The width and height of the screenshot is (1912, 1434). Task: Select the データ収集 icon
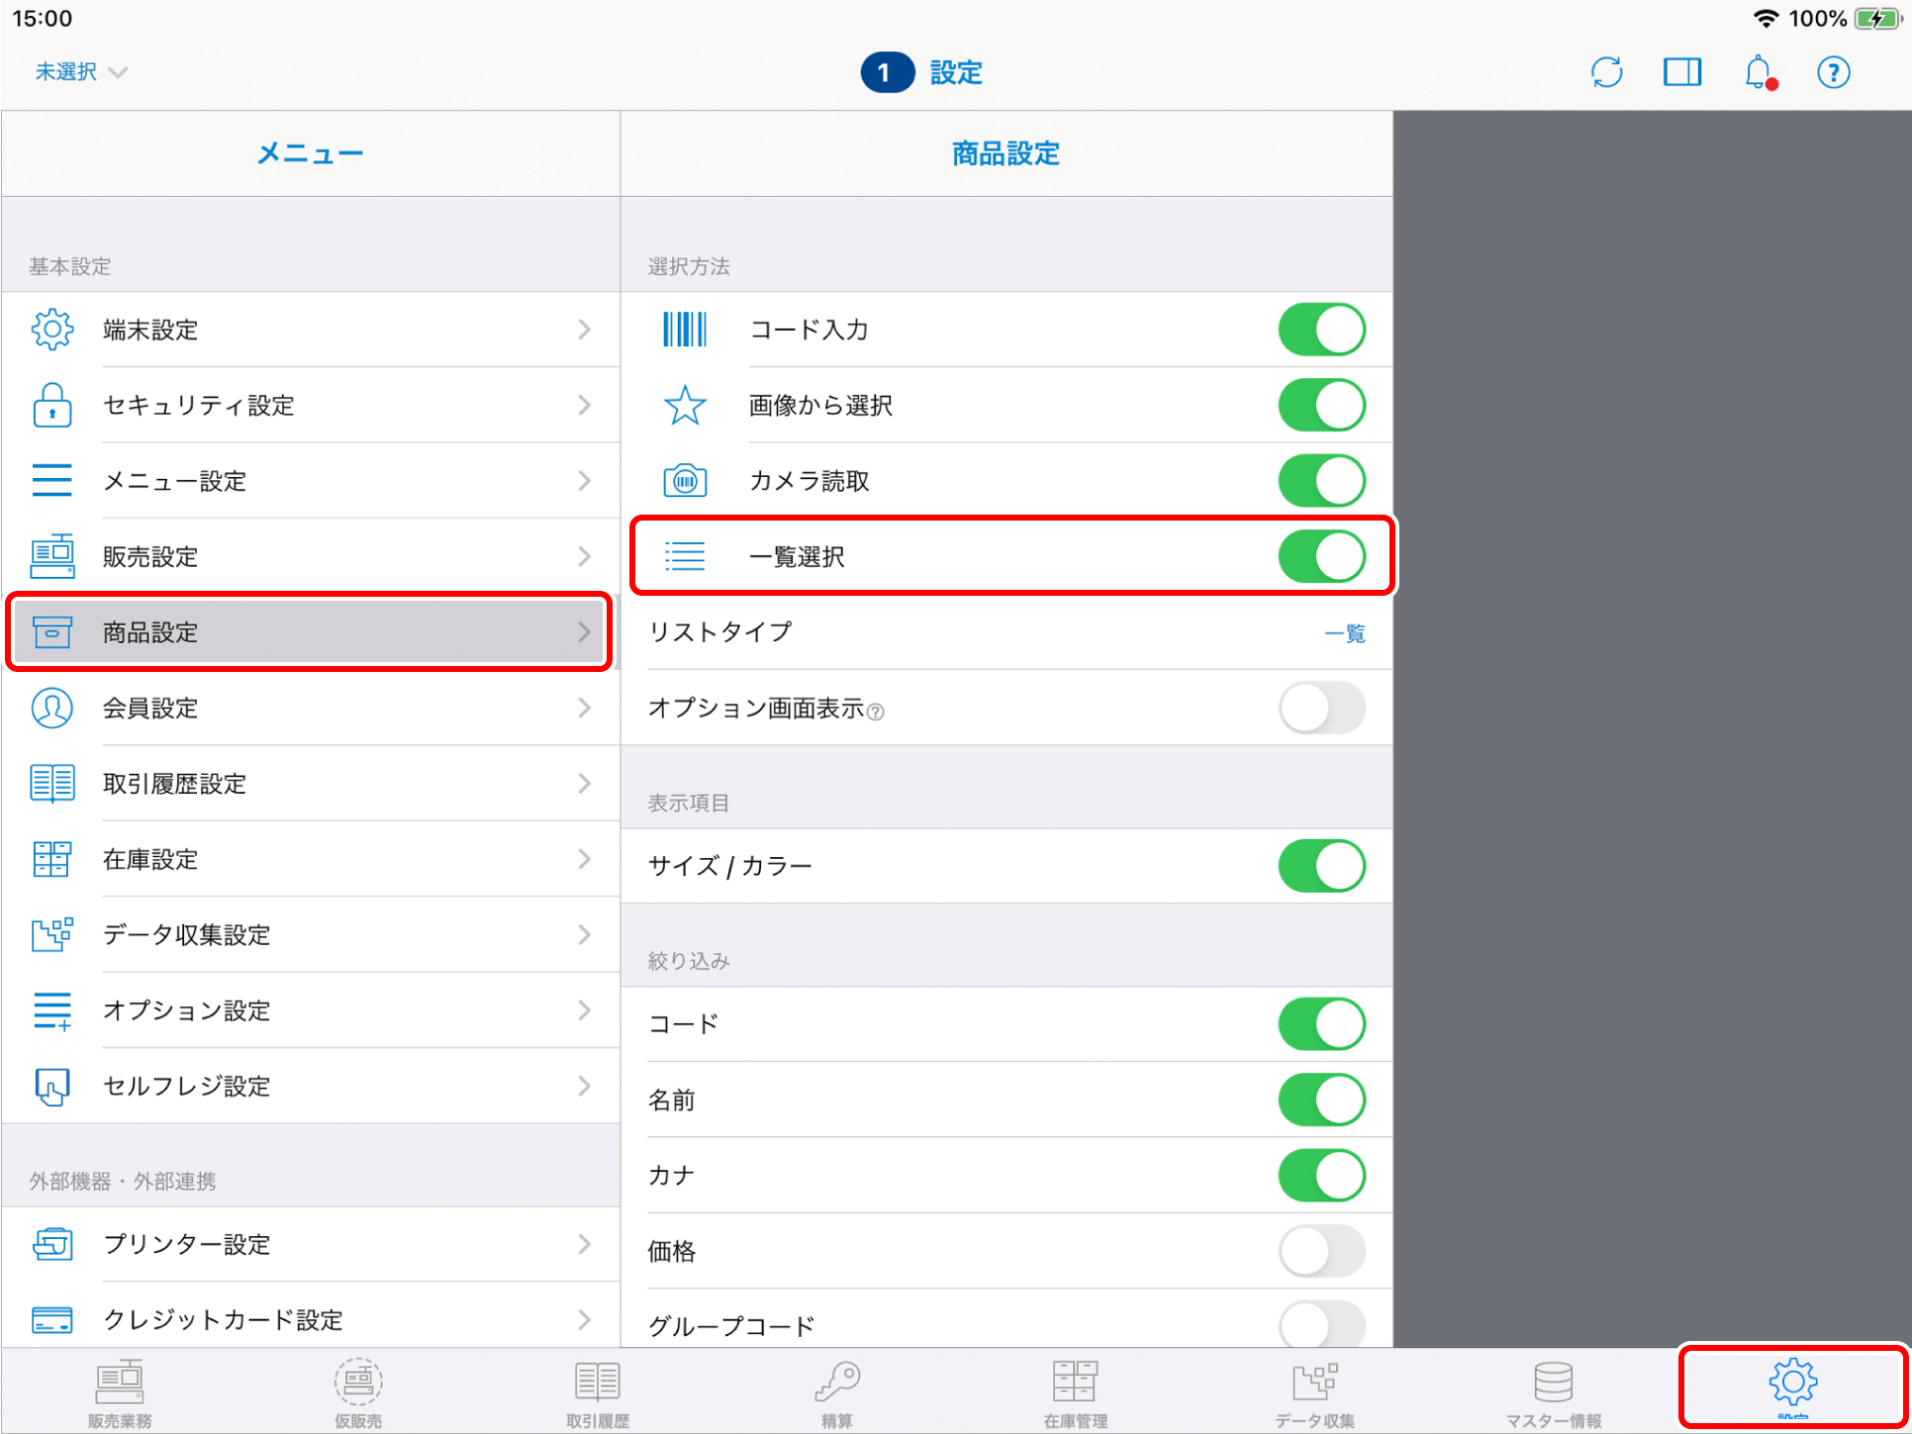click(x=1315, y=1390)
